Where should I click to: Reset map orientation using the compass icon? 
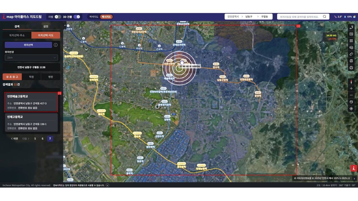pos(351,82)
